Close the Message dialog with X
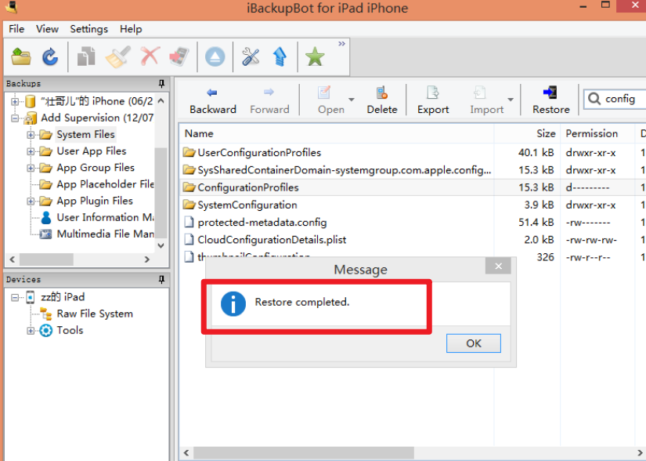Viewport: 646px width, 461px height. pos(498,266)
